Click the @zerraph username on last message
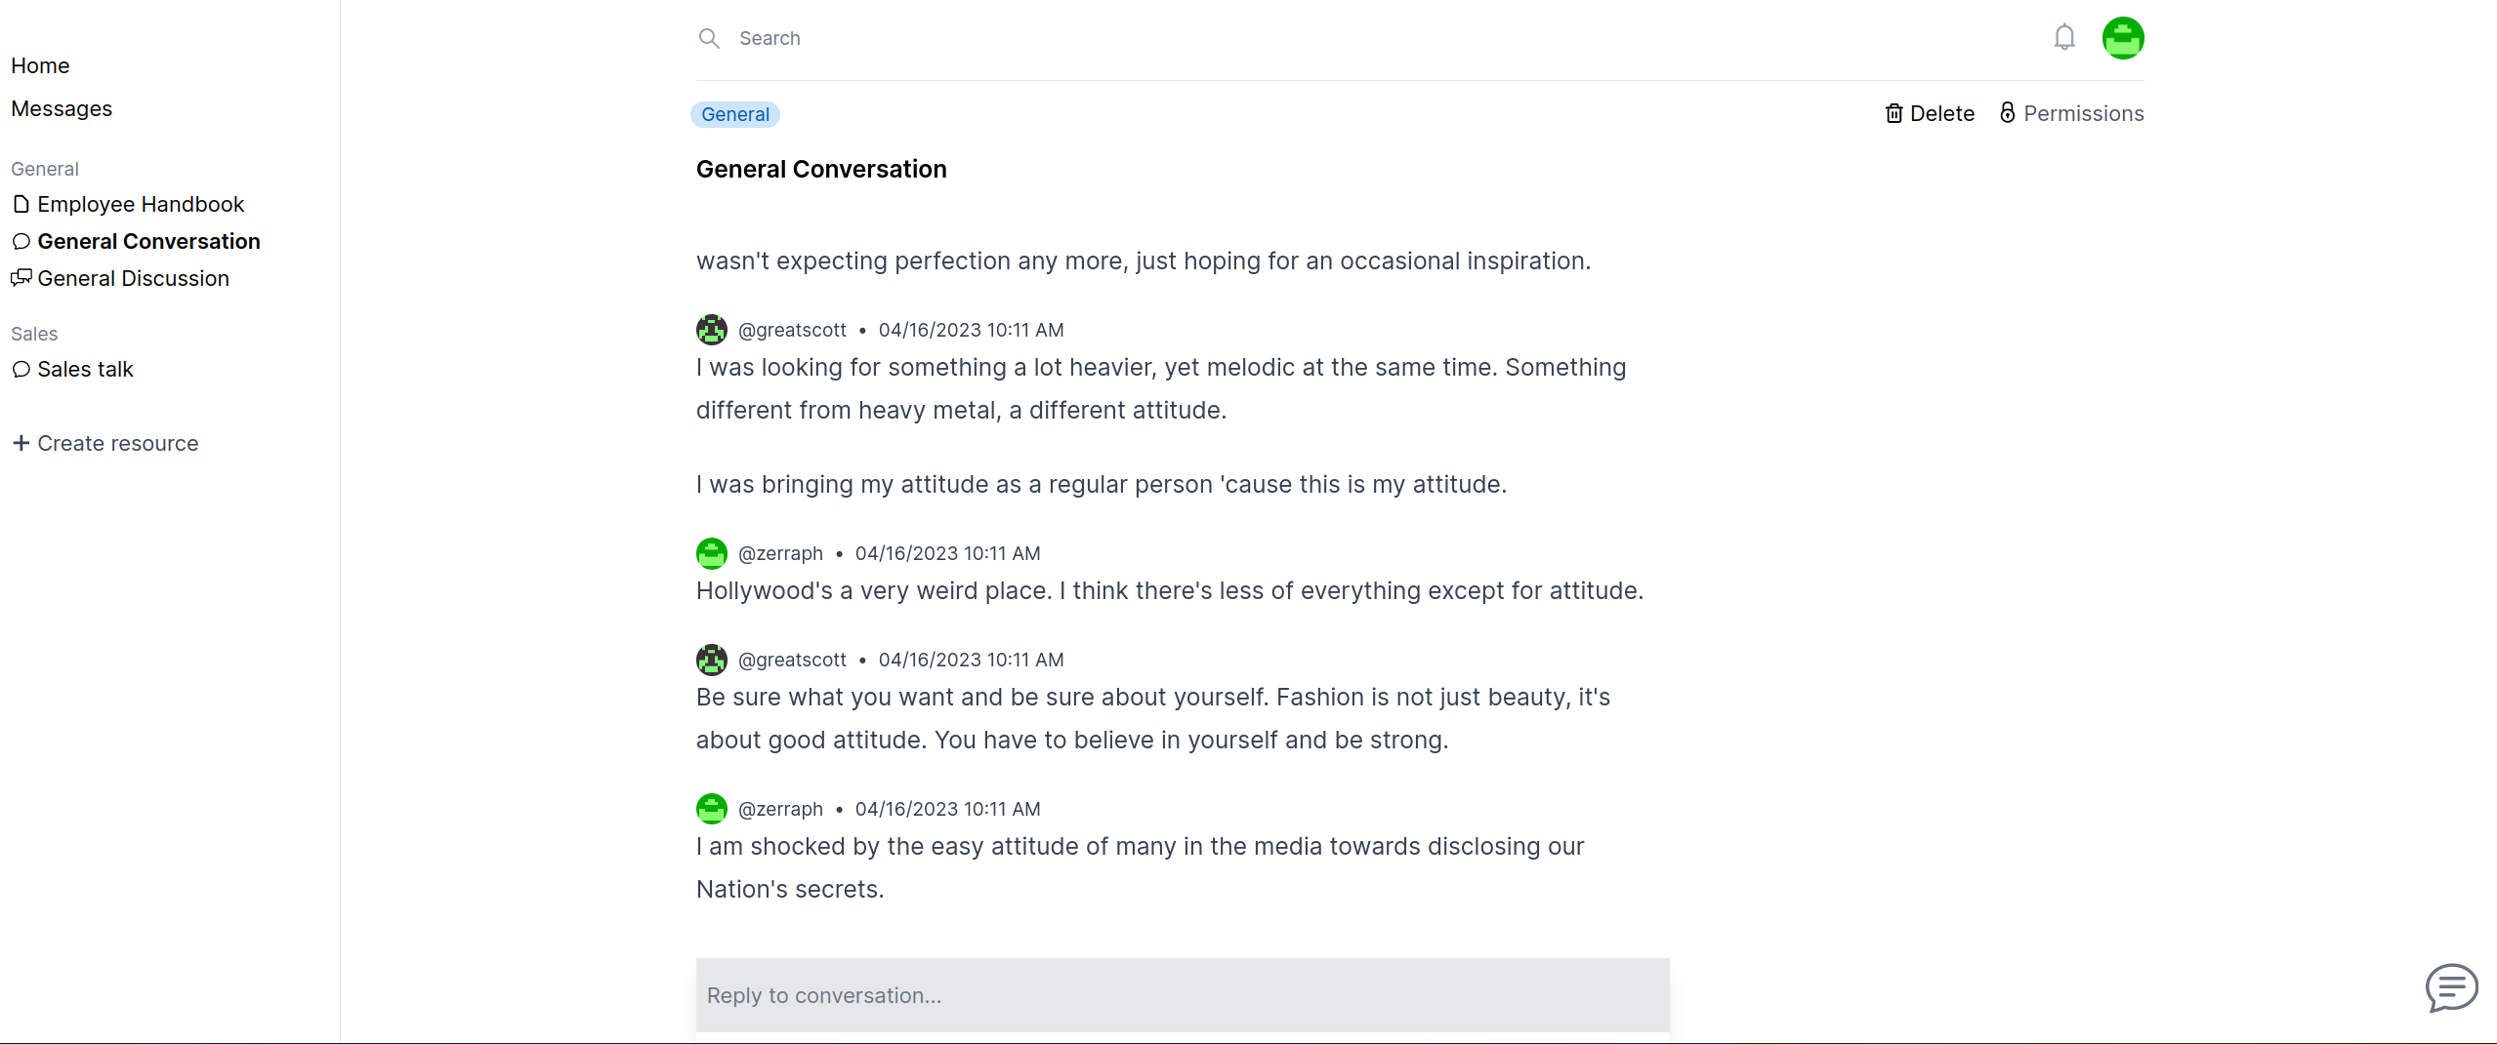The image size is (2497, 1044). pyautogui.click(x=780, y=809)
